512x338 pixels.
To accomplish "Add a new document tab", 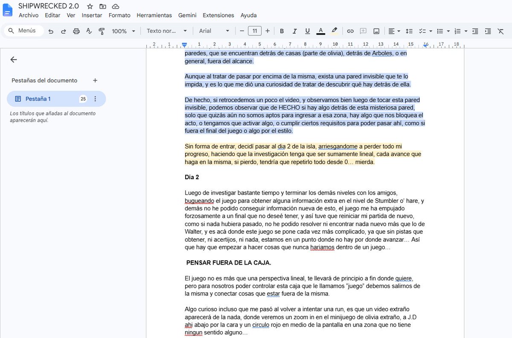I will [x=95, y=80].
